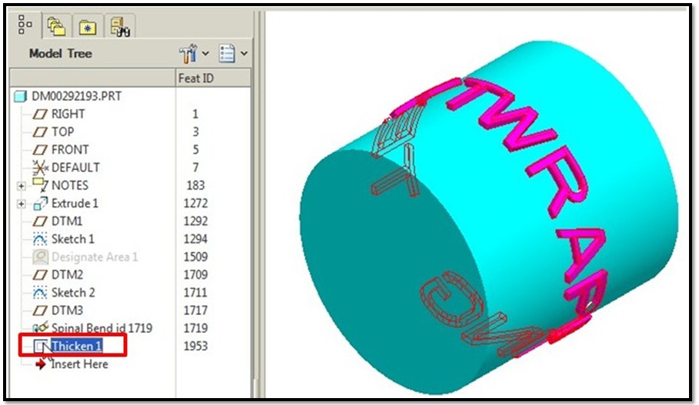Click the NOTES annotation icon
Viewport: 699px width, 405px height.
[40, 185]
